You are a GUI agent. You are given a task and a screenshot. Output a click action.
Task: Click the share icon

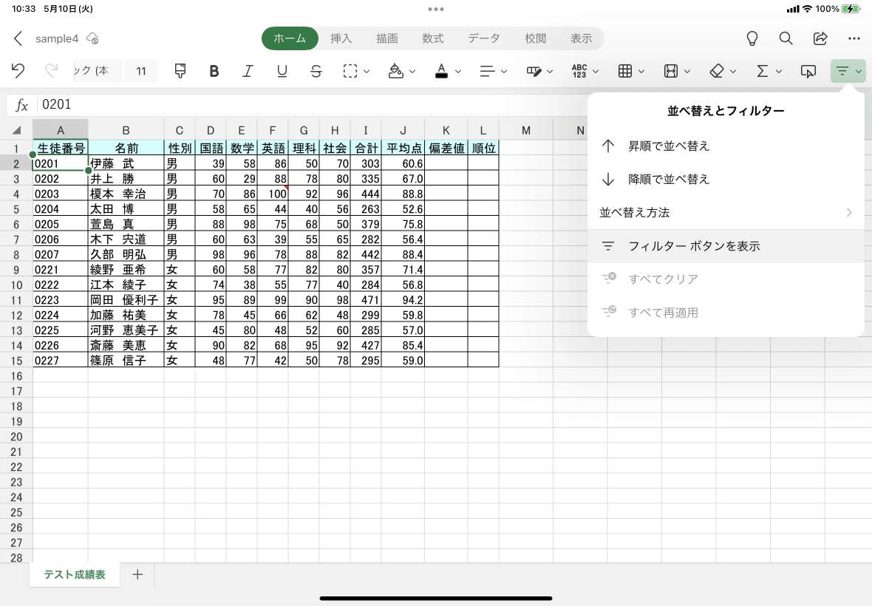(820, 38)
